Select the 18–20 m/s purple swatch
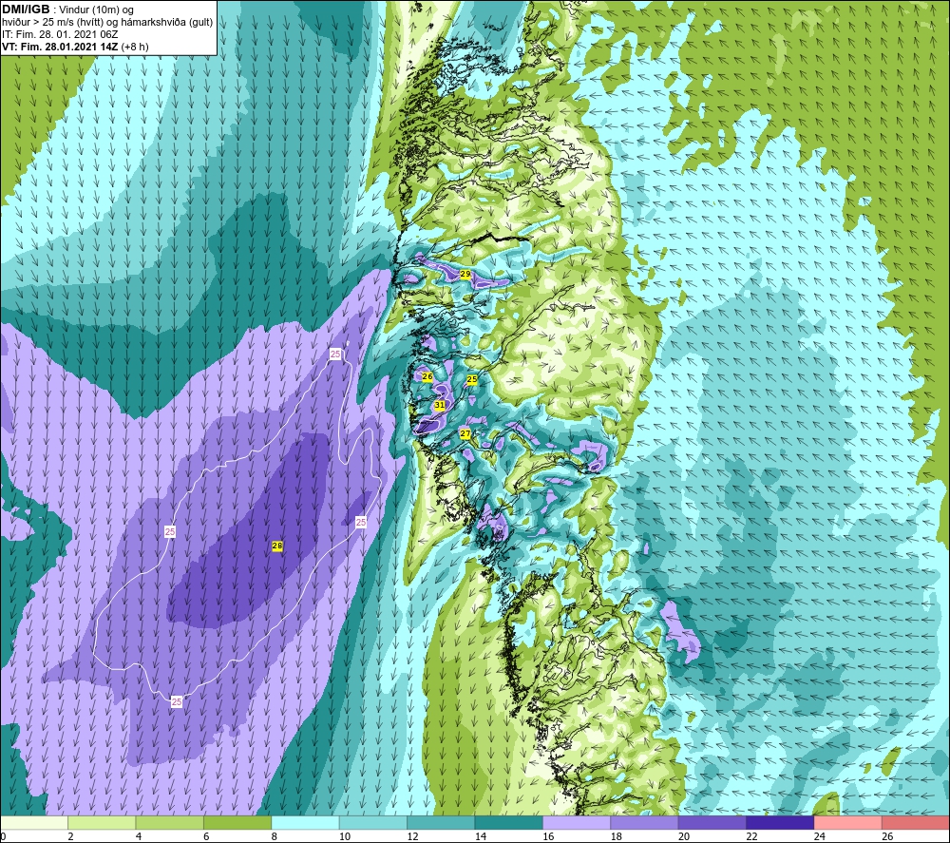Image resolution: width=950 pixels, height=843 pixels. coord(645,822)
